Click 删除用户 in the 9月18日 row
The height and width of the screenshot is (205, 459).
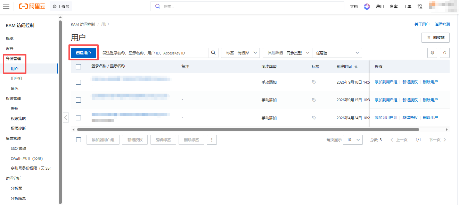tap(430, 82)
